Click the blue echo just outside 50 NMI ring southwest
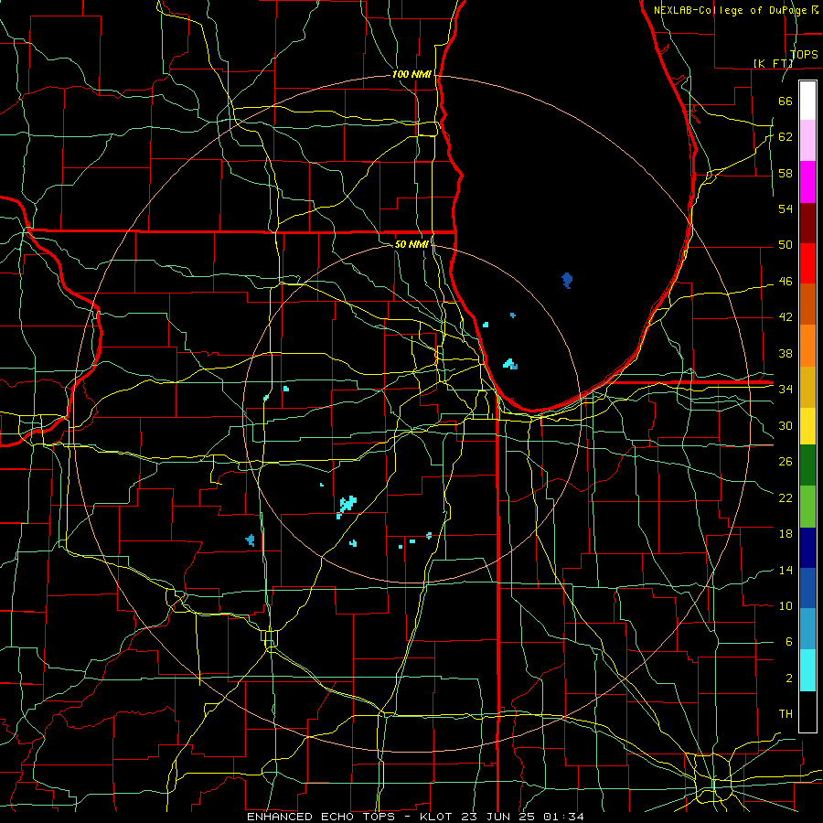This screenshot has height=823, width=823. tap(251, 540)
